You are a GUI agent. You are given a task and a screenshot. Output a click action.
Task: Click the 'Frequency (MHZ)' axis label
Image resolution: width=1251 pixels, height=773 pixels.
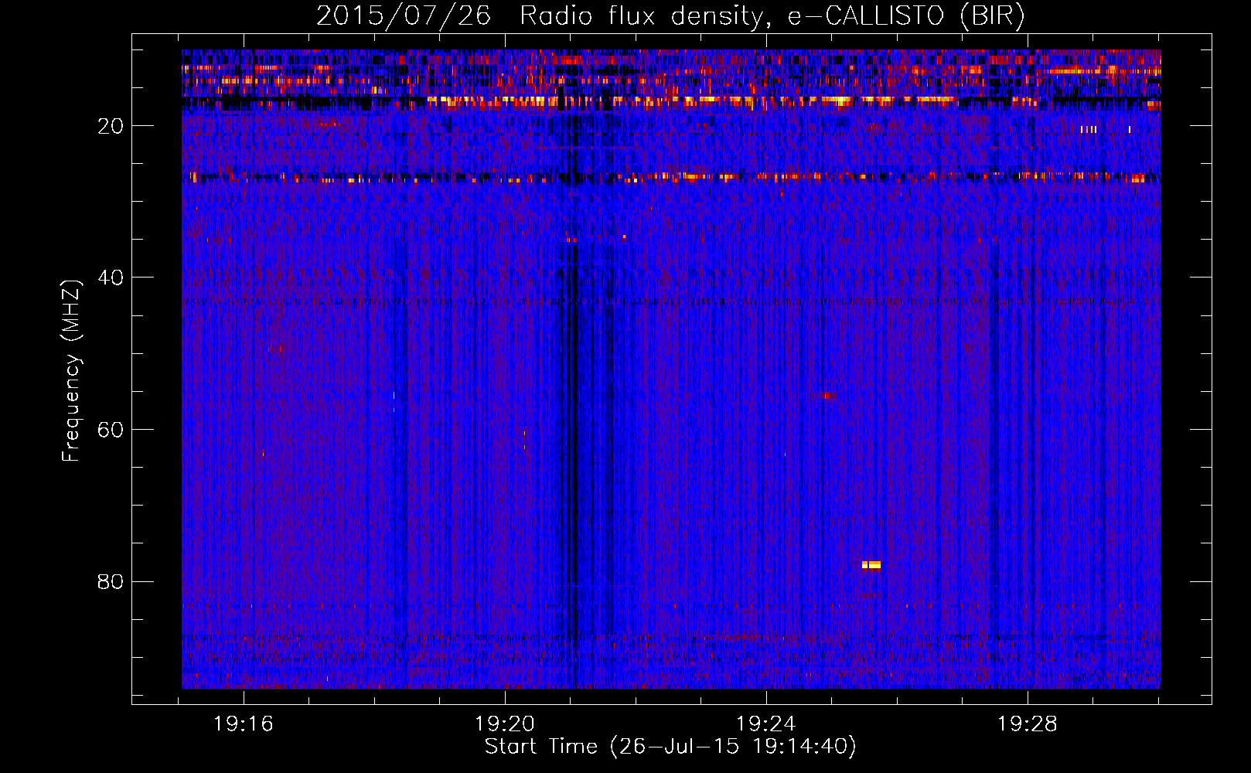(71, 371)
